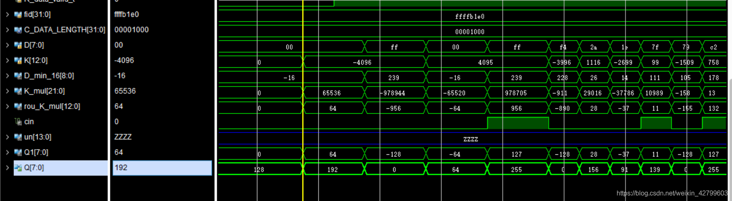Select the K[12:0] signal name
Viewport: 732px width, 201px height.
(36, 60)
